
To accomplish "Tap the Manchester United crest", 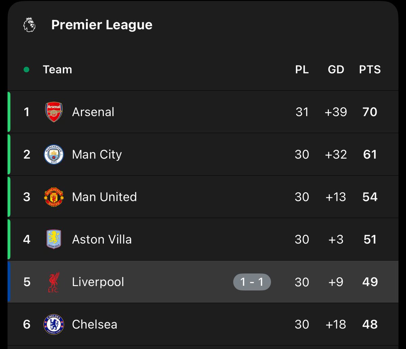I will [54, 197].
